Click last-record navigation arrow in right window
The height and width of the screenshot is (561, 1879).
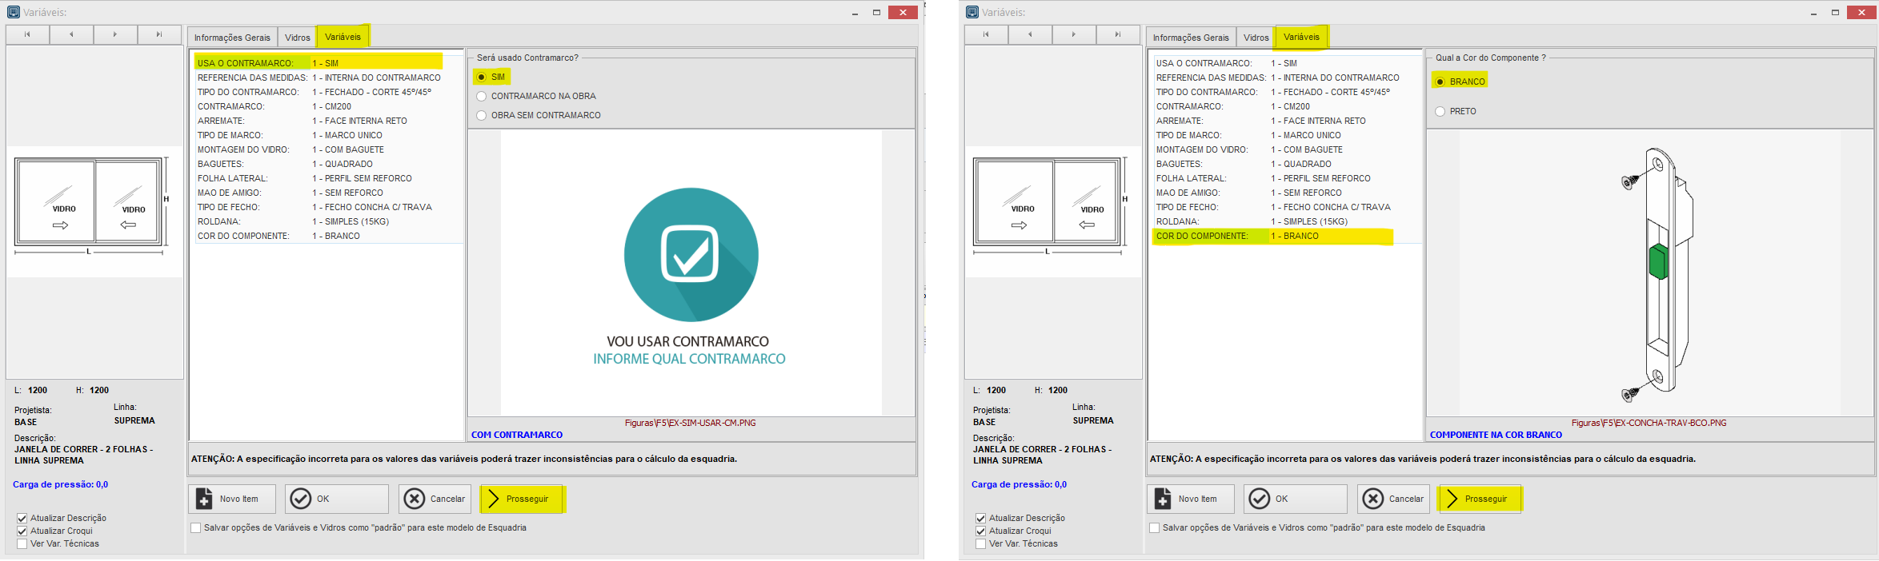[x=1117, y=34]
